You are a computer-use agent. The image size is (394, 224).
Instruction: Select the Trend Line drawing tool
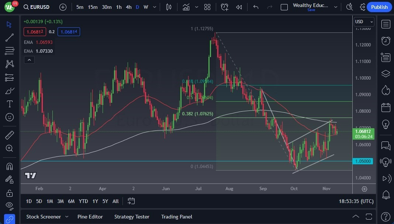[9, 37]
